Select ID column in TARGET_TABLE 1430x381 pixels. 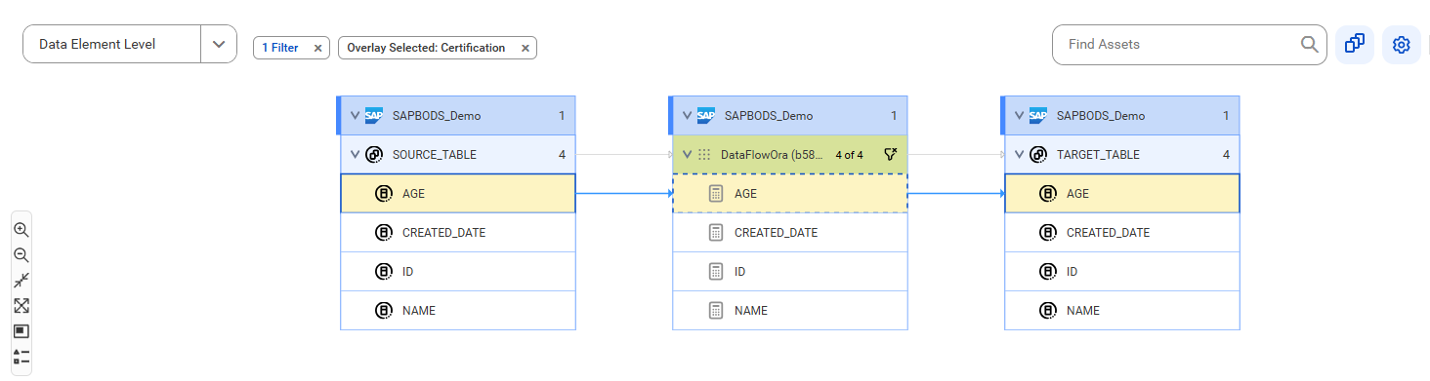[x=1122, y=271]
